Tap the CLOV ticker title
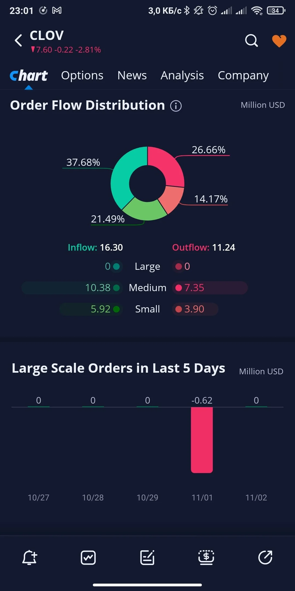Image resolution: width=295 pixels, height=591 pixels. pos(47,36)
